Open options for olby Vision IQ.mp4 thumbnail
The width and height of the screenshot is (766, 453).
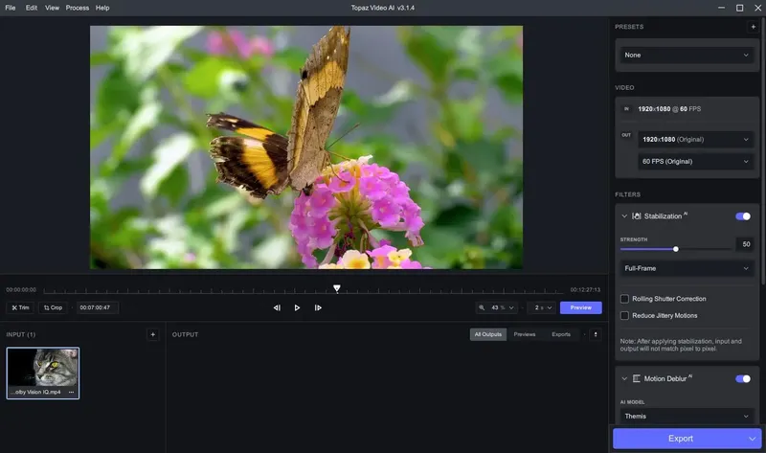tap(71, 392)
